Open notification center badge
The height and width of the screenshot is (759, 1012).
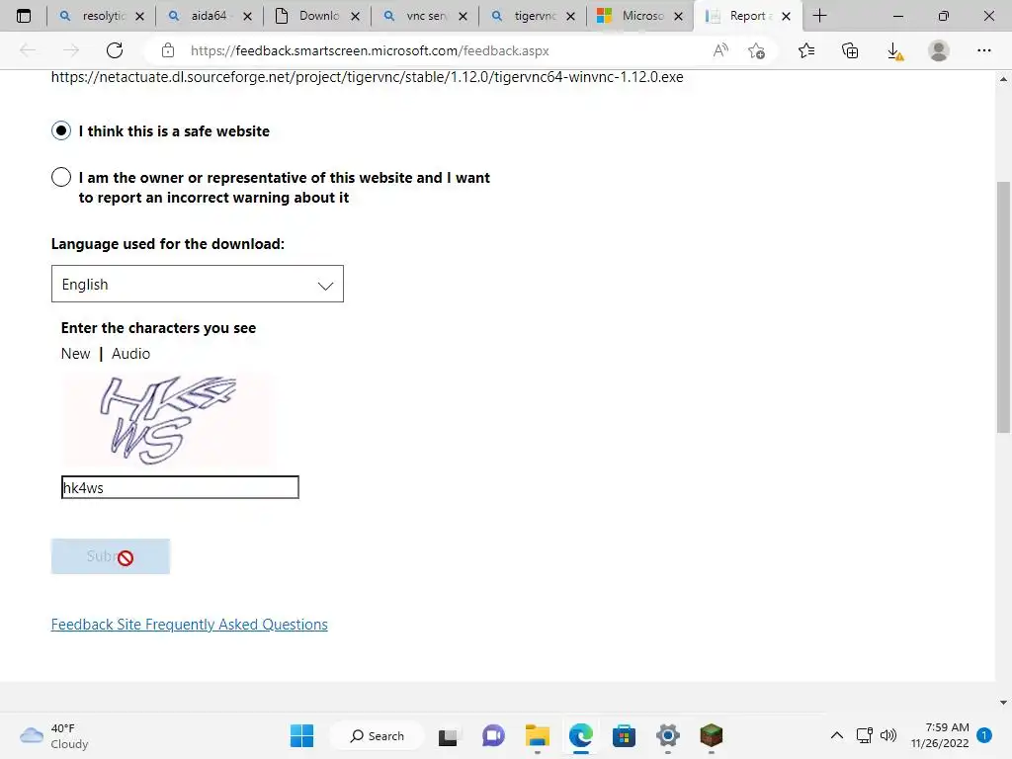point(983,735)
